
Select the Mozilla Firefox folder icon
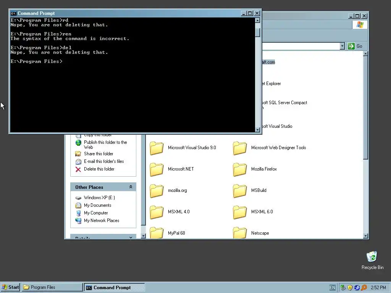pyautogui.click(x=240, y=169)
